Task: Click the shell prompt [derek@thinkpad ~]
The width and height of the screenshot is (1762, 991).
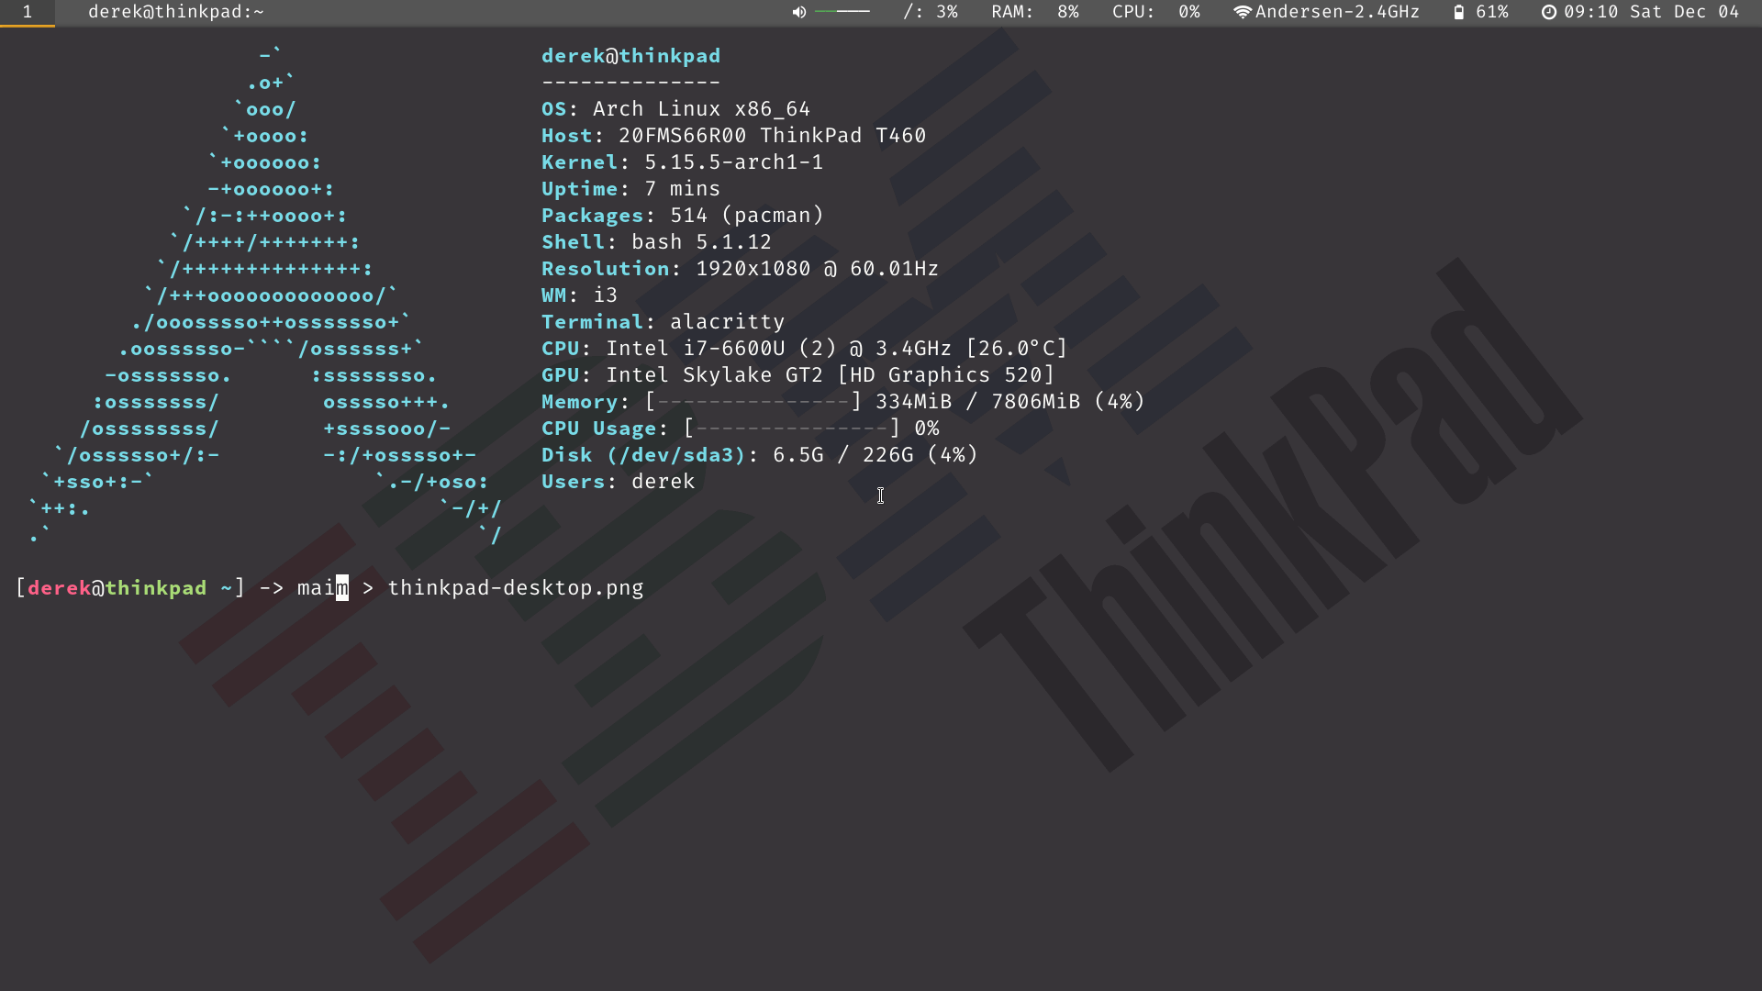Action: click(x=130, y=588)
